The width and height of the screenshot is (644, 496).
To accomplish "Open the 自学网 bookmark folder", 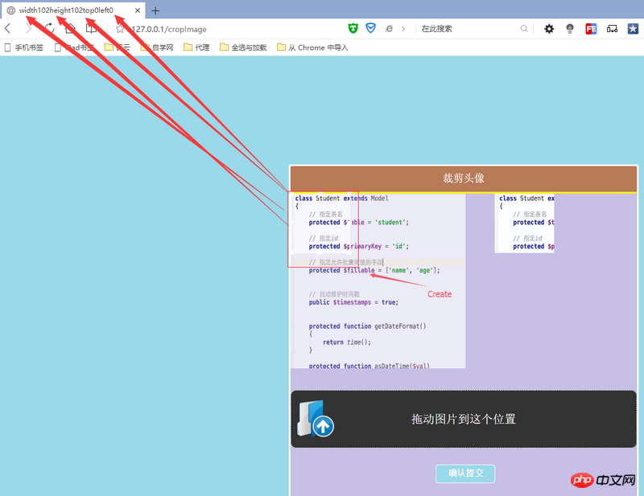I will [x=157, y=47].
